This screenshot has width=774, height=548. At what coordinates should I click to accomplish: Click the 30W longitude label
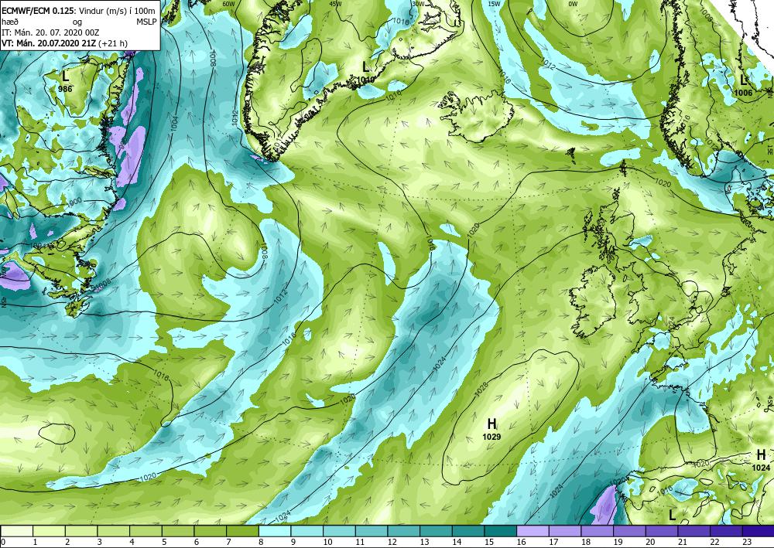(419, 3)
